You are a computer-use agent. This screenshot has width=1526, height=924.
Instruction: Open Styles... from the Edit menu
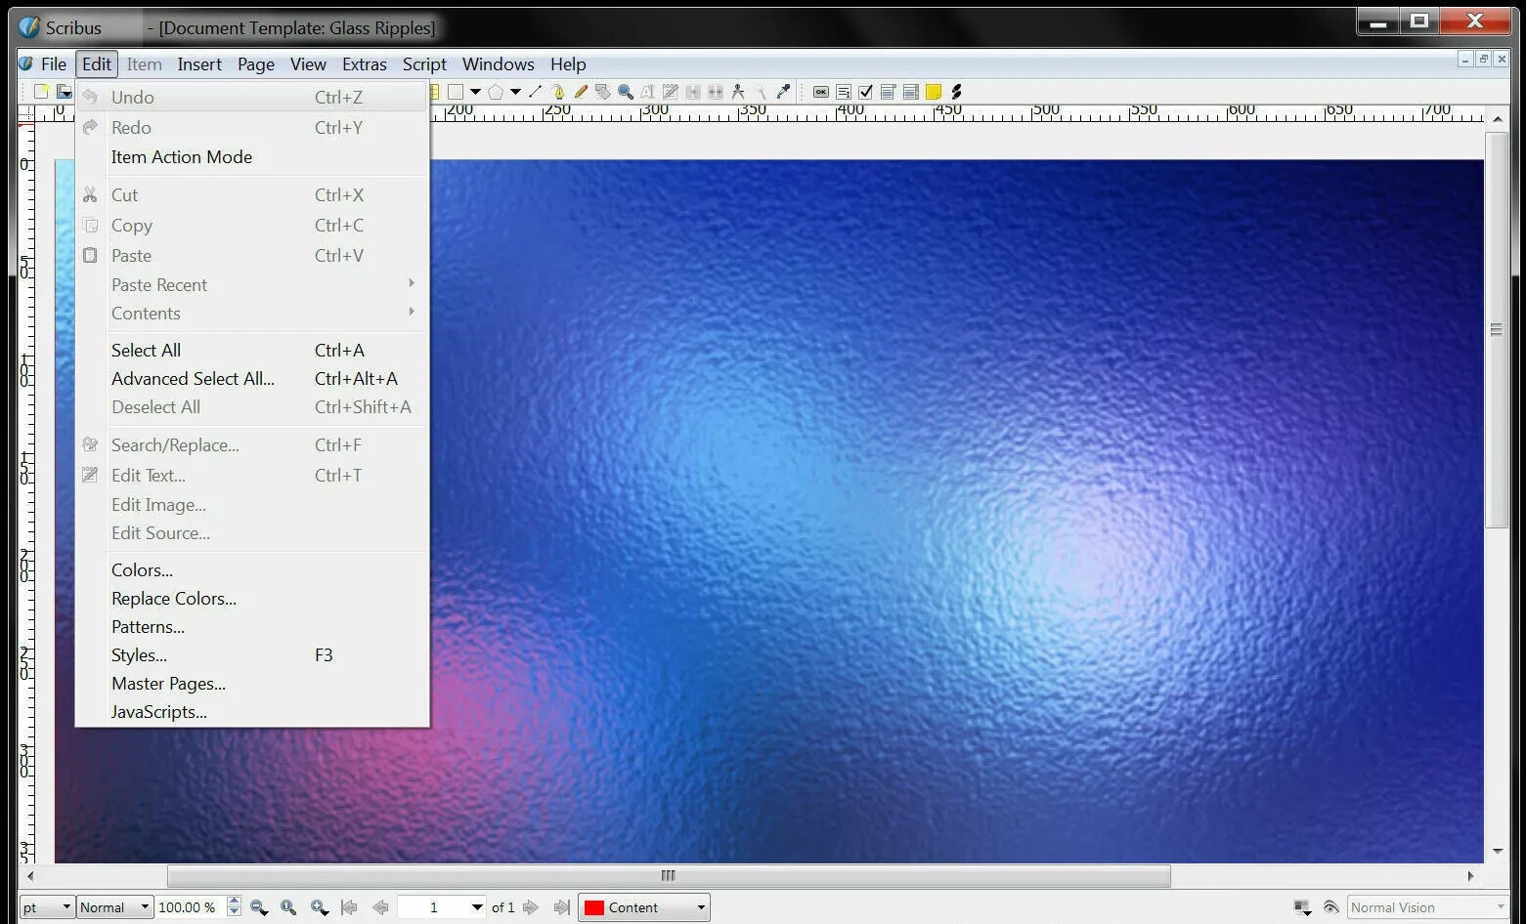(x=252, y=654)
